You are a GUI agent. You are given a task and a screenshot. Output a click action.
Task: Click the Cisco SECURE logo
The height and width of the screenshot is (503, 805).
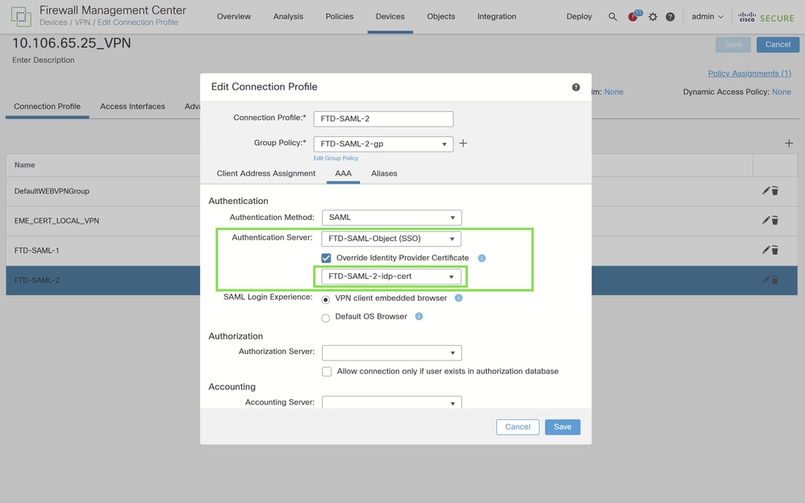(766, 18)
